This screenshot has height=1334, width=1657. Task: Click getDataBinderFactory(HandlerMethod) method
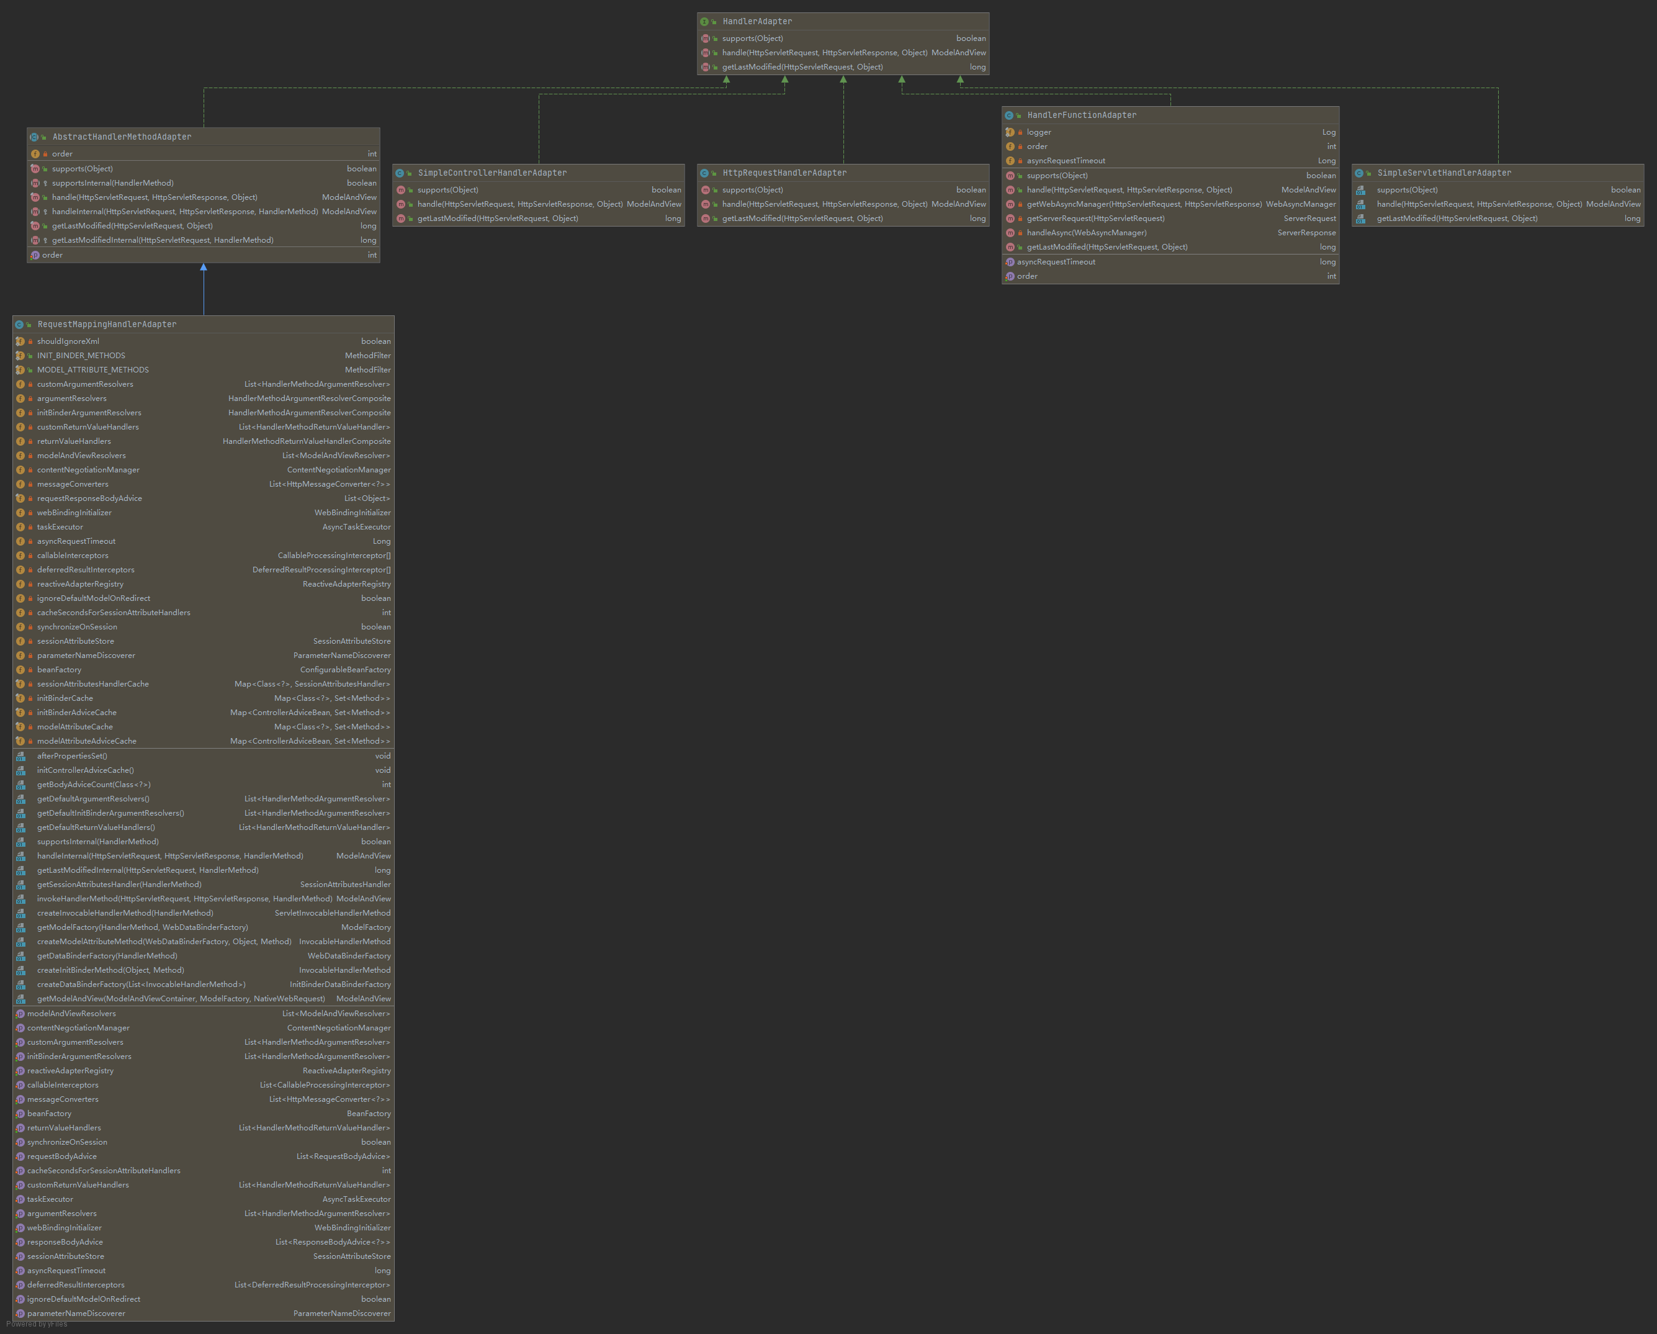click(204, 957)
